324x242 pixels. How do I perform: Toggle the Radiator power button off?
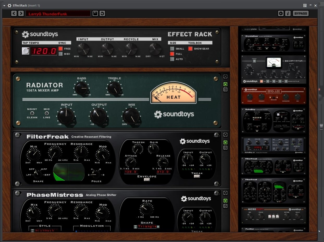225,84
